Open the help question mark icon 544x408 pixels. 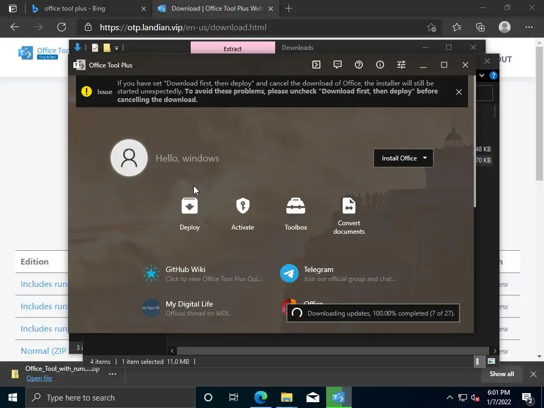click(359, 65)
